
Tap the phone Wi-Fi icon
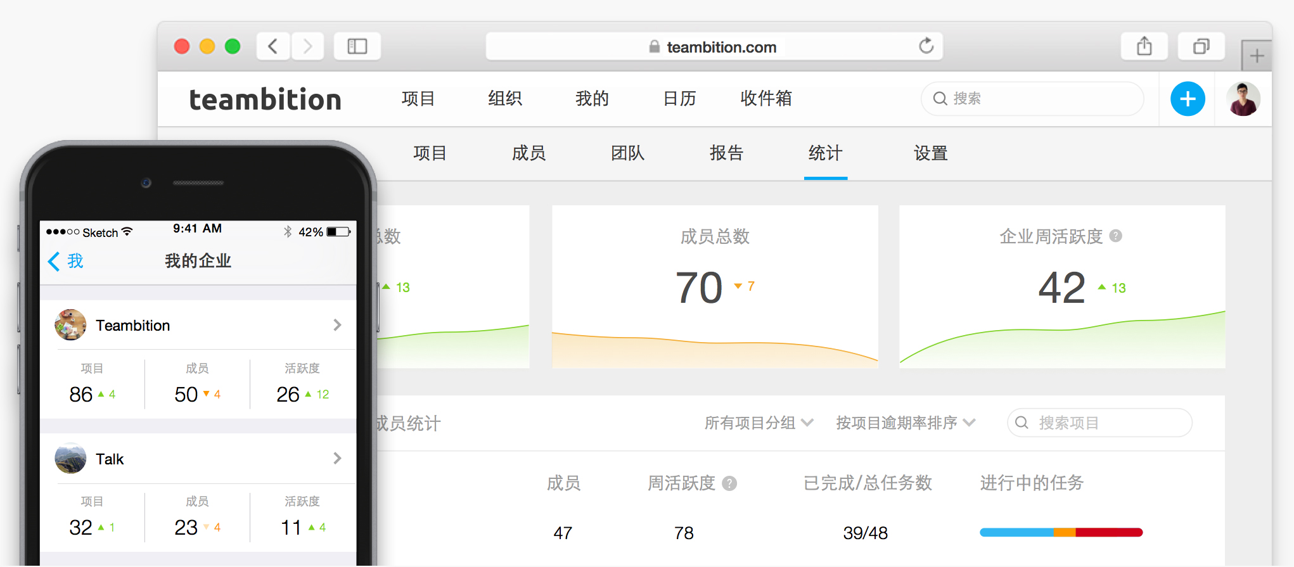[127, 232]
